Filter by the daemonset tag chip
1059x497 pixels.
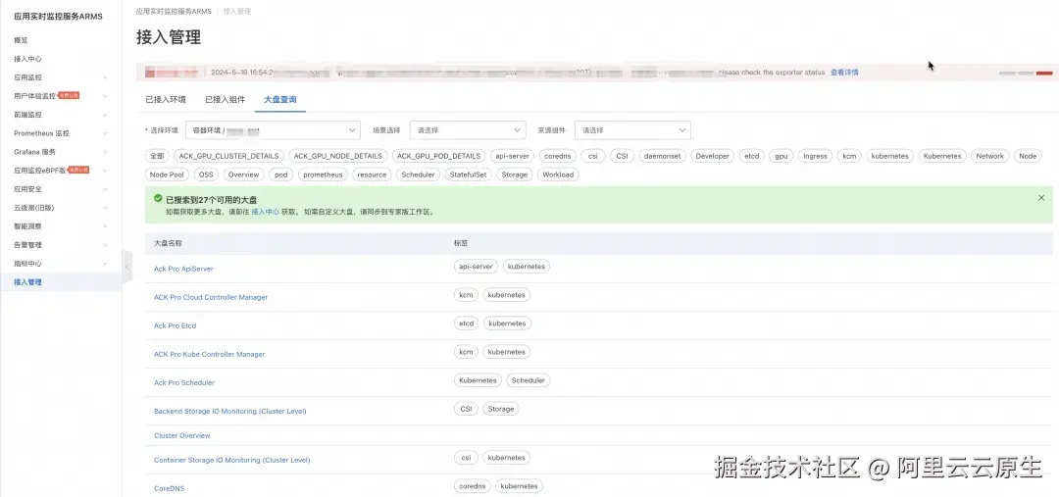(x=663, y=156)
